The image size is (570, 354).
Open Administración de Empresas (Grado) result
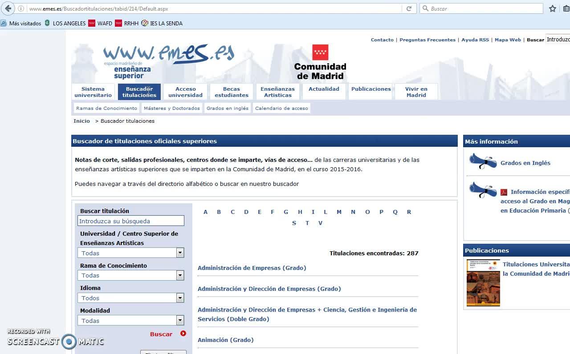[x=252, y=268]
